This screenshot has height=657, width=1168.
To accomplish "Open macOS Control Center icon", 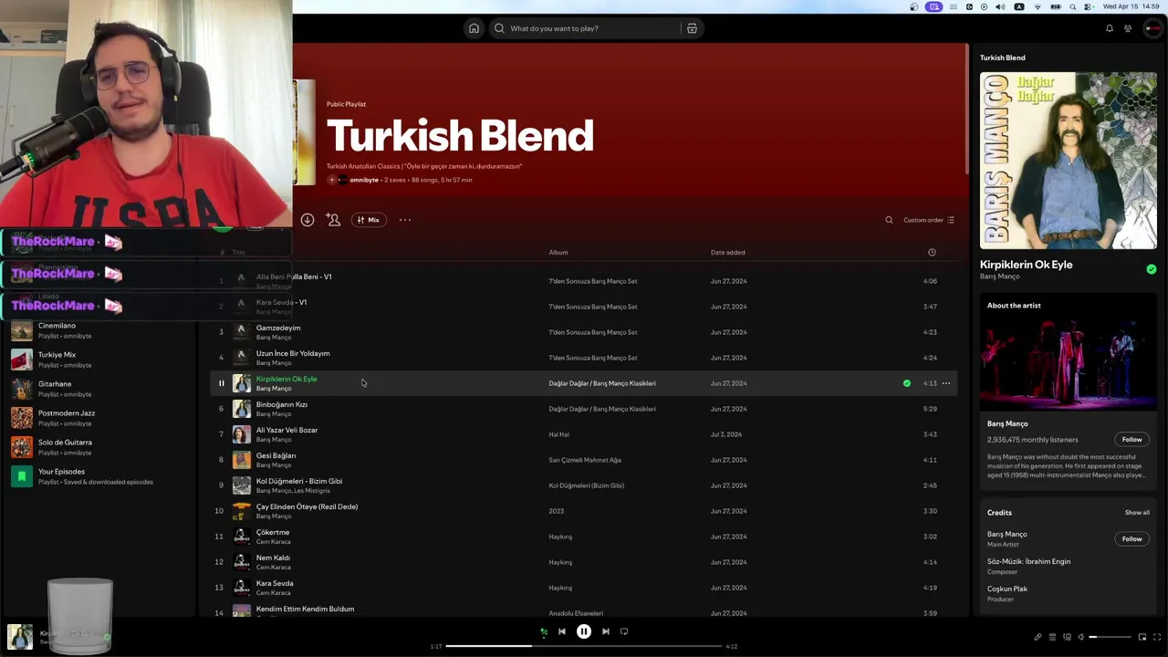I will [x=1089, y=6].
